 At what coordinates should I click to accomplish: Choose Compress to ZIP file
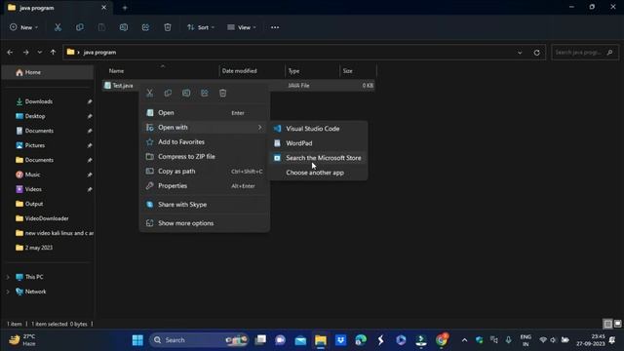tap(204, 157)
